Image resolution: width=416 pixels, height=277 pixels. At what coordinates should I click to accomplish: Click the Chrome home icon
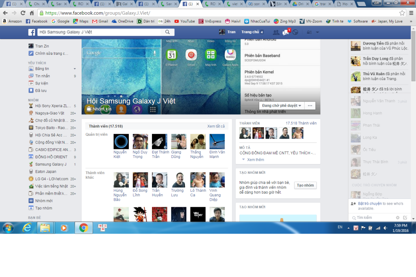pyautogui.click(x=32, y=13)
